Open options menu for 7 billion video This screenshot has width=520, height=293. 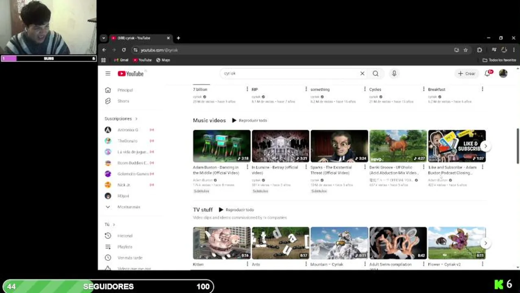coord(247,89)
